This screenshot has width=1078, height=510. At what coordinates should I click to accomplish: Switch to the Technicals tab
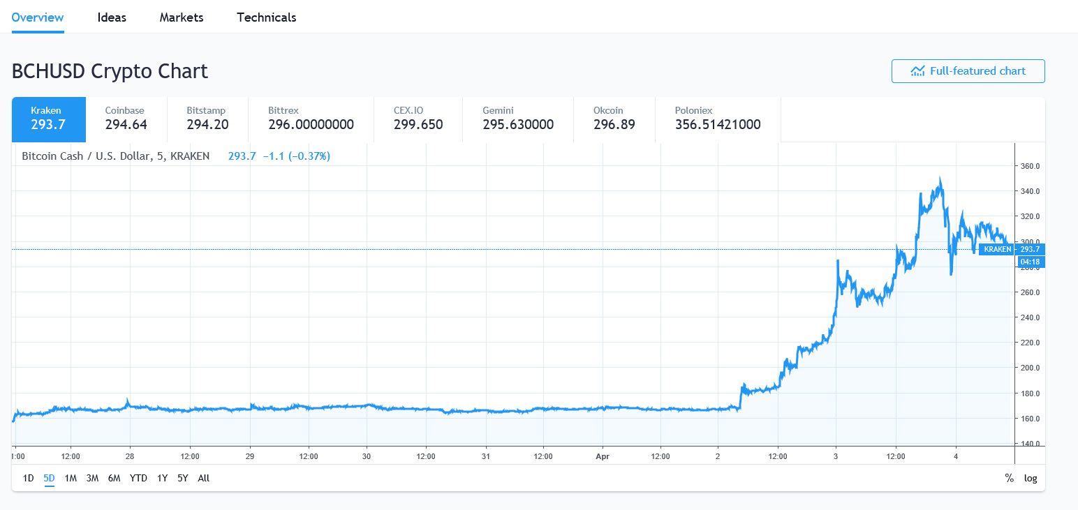tap(266, 17)
